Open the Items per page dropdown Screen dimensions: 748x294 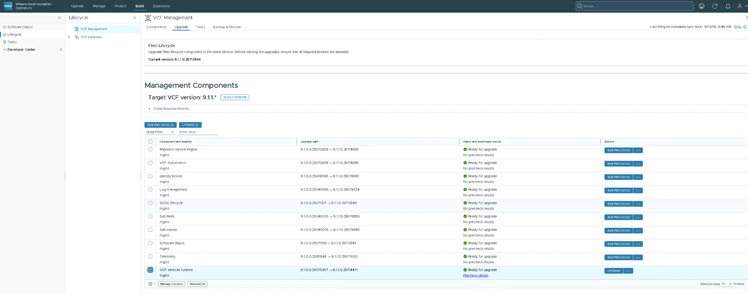(x=727, y=284)
